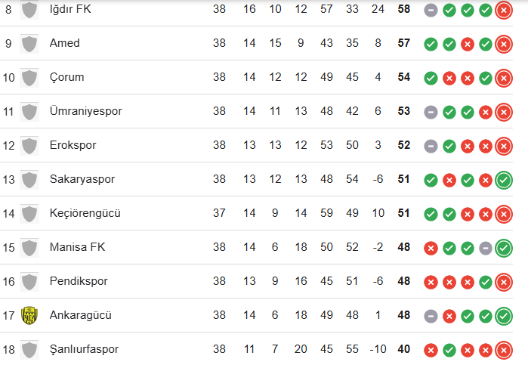Image resolution: width=528 pixels, height=365 pixels.
Task: Click Erokspor's placeholder shield crest
Action: point(29,146)
